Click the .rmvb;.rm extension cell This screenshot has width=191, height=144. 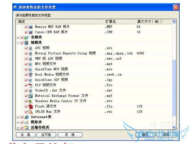click(x=113, y=75)
